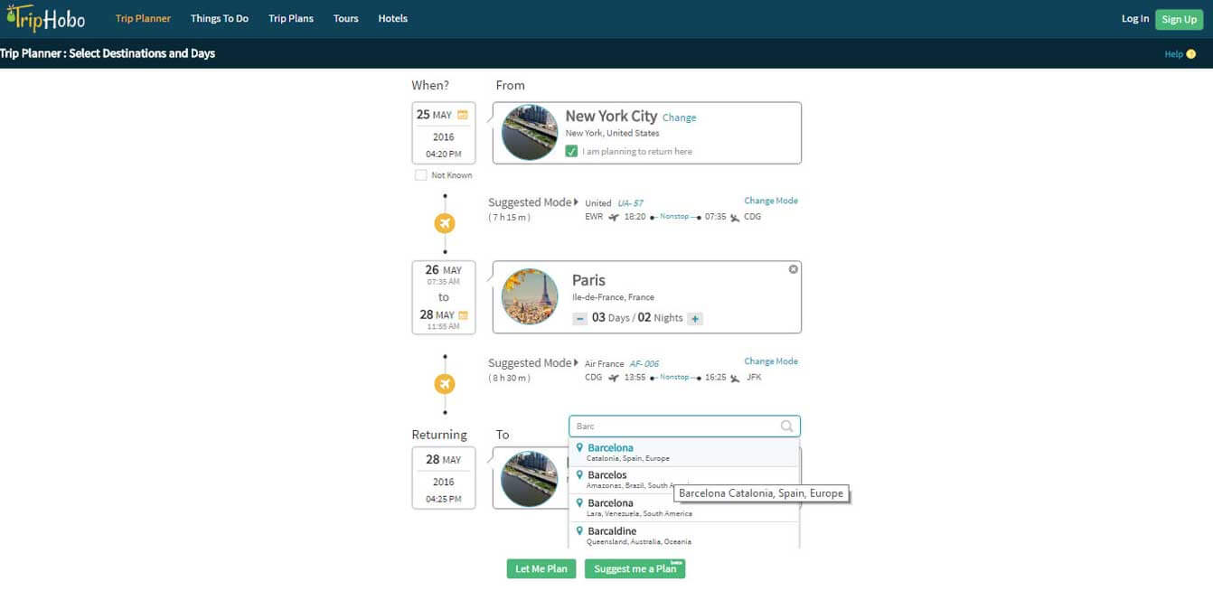Viewport: 1213px width, 600px height.
Task: Select Barcelos Amazonas, Brazil suggestion
Action: (x=684, y=480)
